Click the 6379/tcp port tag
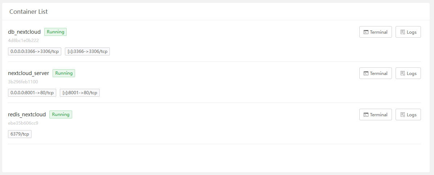The width and height of the screenshot is (434, 175). (x=20, y=134)
